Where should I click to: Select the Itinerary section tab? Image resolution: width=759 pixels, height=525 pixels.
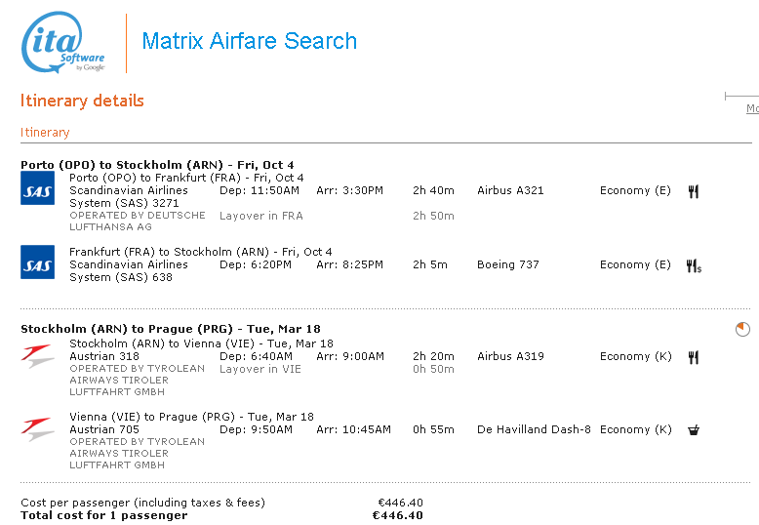tap(45, 133)
